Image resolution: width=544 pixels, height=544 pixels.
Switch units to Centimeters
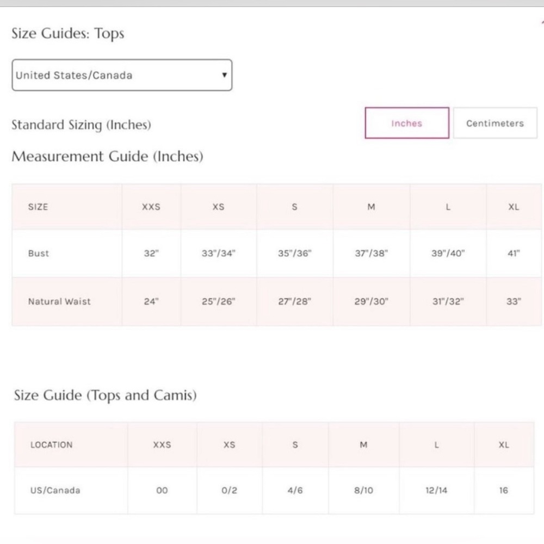pos(495,123)
